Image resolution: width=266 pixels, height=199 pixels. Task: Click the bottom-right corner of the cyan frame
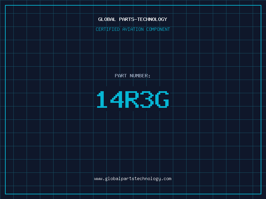(261, 194)
